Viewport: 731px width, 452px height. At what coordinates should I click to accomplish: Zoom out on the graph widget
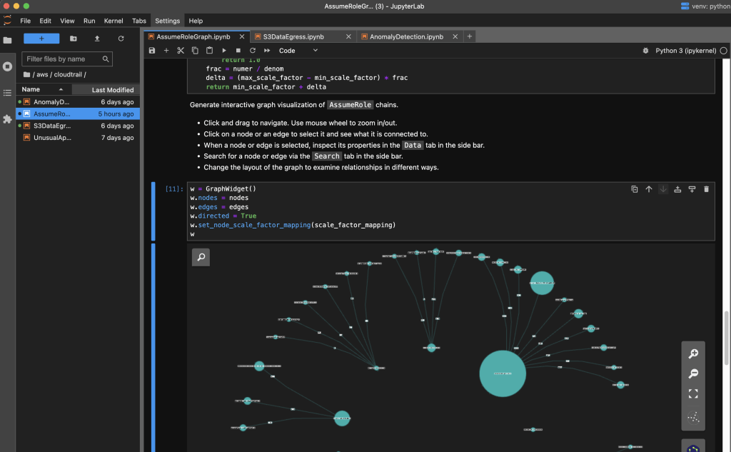(x=693, y=373)
